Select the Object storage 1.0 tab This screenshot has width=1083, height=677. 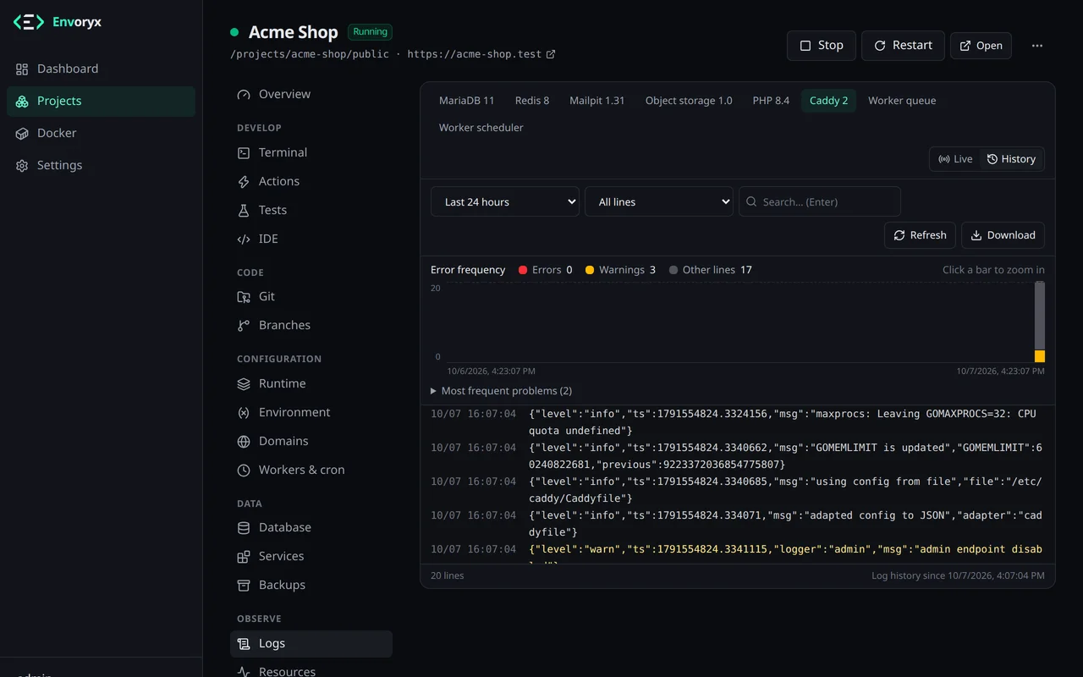689,101
